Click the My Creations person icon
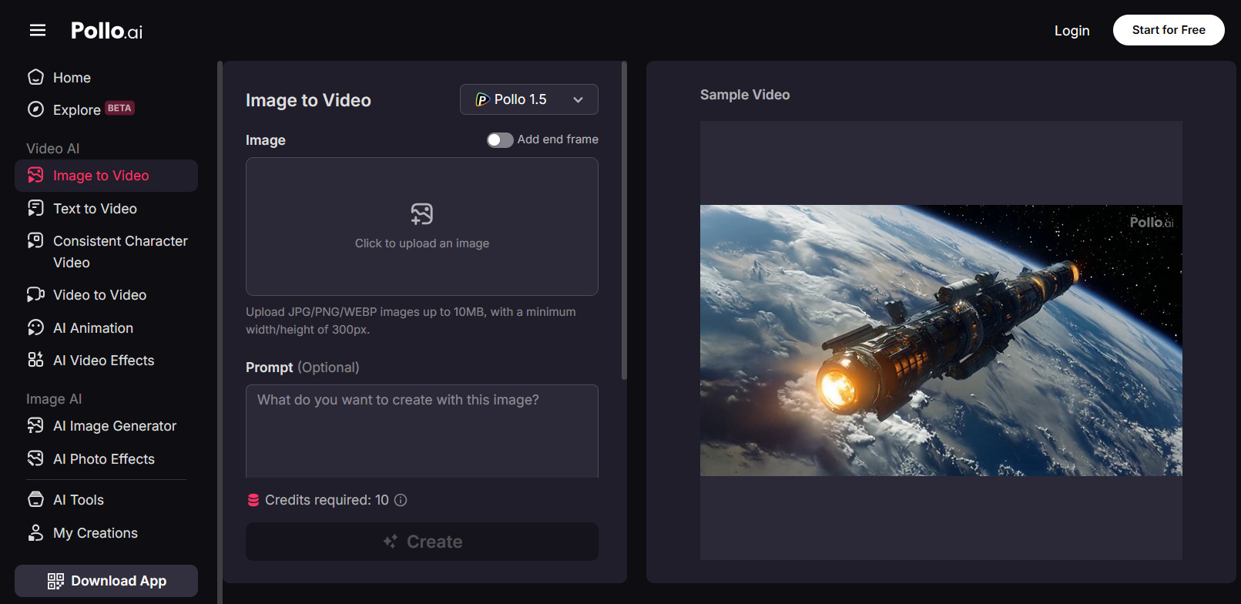Image resolution: width=1241 pixels, height=604 pixels. (35, 532)
